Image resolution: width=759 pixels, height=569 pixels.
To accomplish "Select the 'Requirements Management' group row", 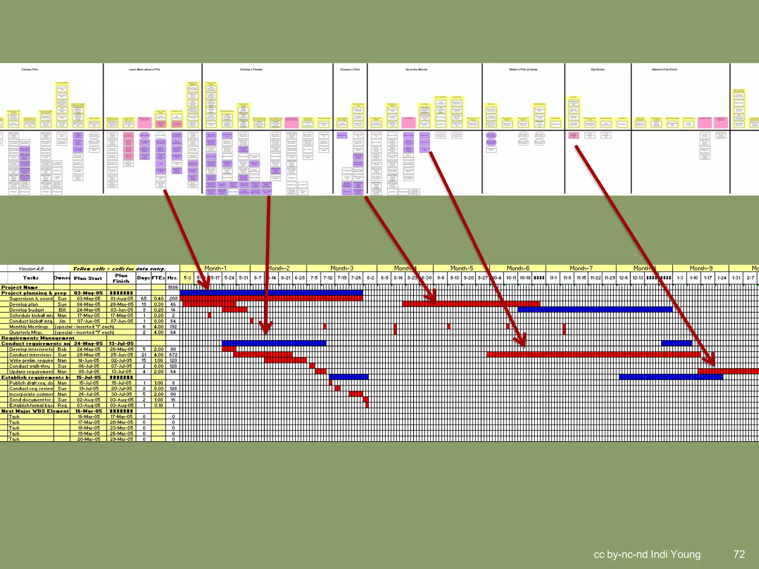I will click(x=38, y=338).
